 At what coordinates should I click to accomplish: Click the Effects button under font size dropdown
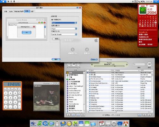(x=56, y=39)
